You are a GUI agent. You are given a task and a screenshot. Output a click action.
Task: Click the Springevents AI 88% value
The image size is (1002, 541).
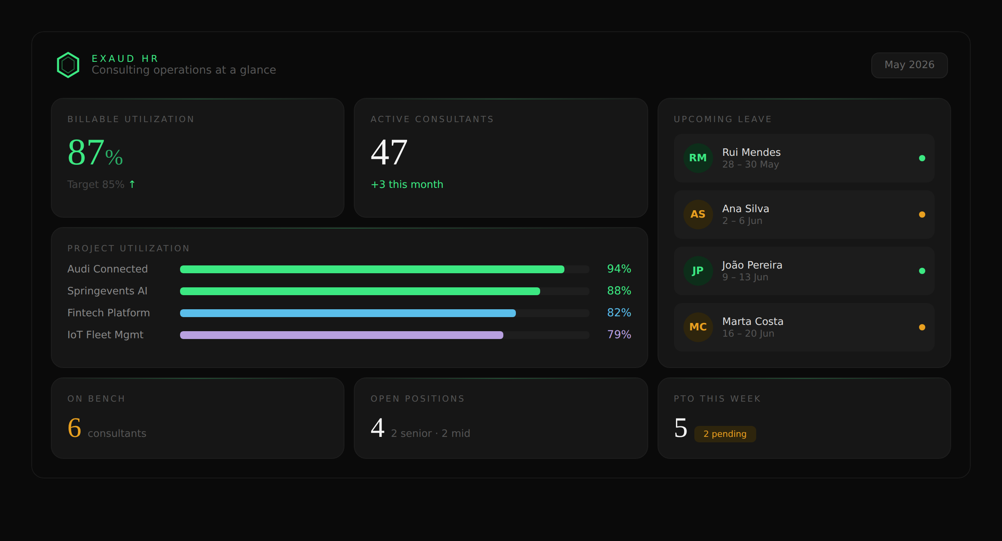(x=619, y=291)
